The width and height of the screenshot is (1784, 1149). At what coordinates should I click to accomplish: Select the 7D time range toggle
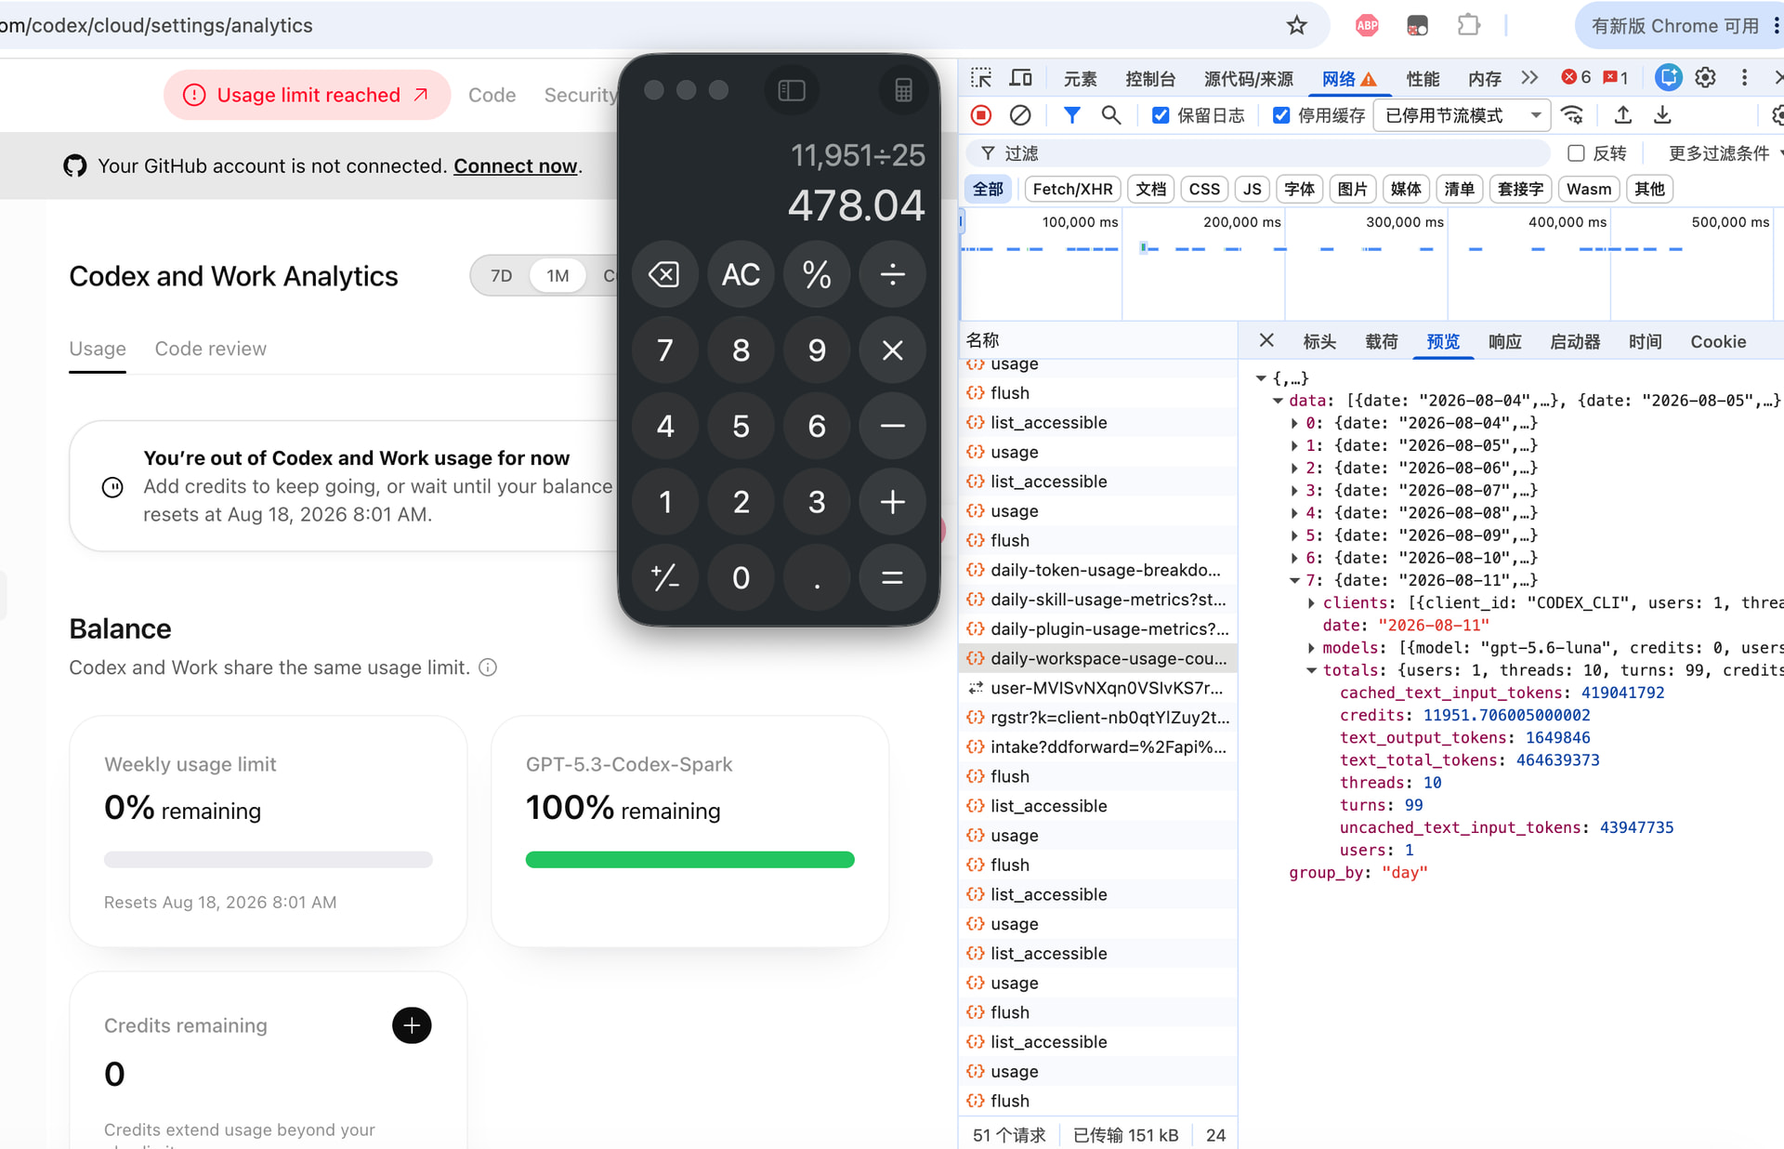502,276
